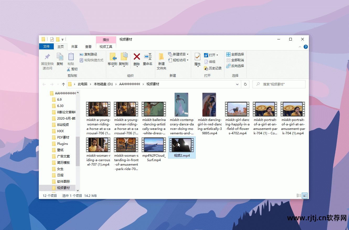Open the Open (打开) dropdown arrow

217,55
